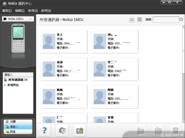Switch to the 日曆 calendar tab
Screen dimensions: 185x138
(x=18, y=122)
